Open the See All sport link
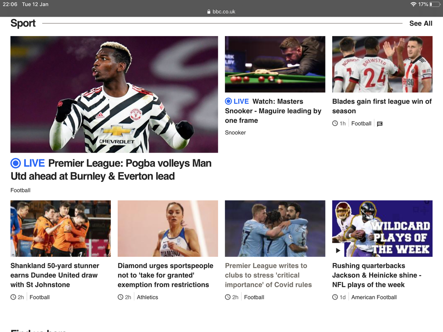This screenshot has width=443, height=332. point(421,23)
